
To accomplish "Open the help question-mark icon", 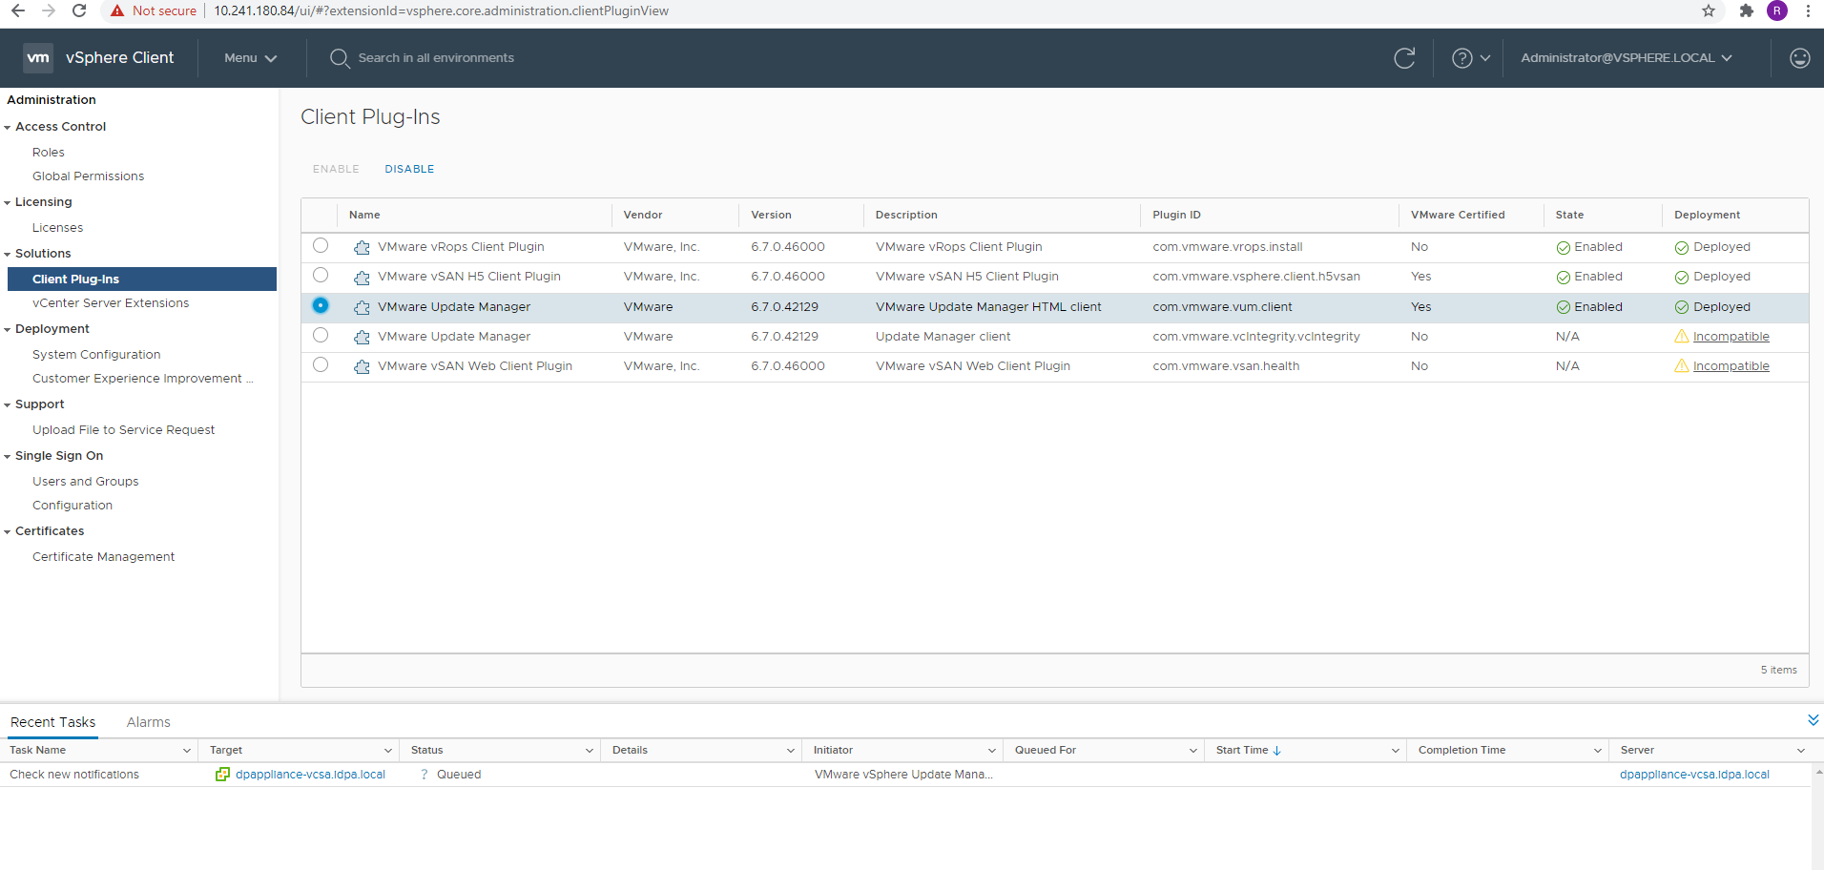I will (x=1462, y=57).
